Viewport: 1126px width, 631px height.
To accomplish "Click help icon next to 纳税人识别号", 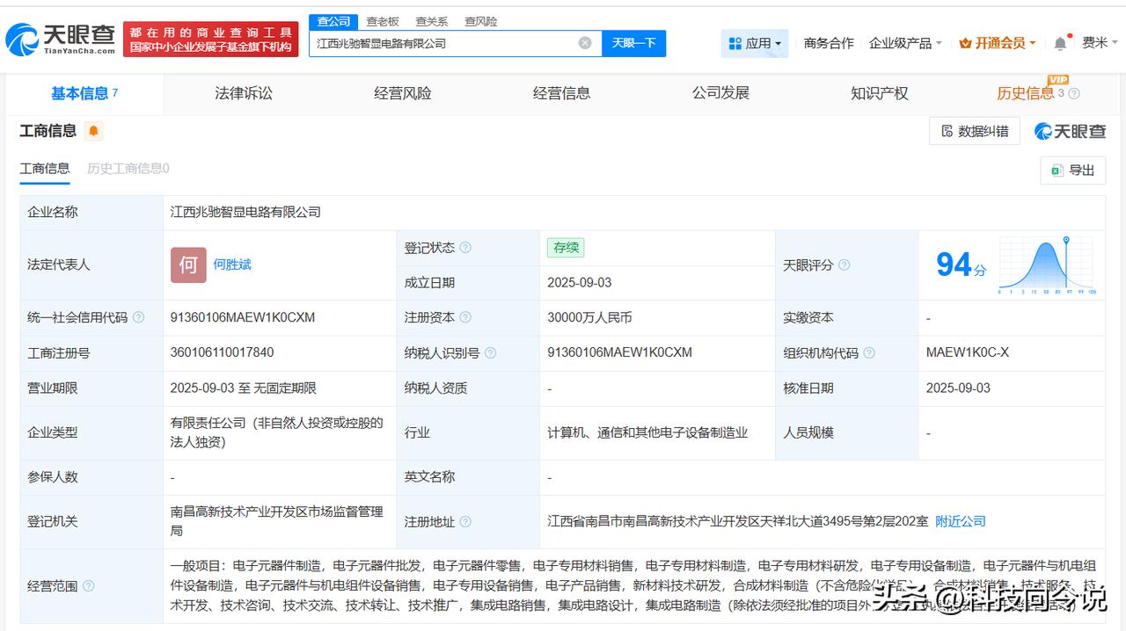I will (490, 352).
